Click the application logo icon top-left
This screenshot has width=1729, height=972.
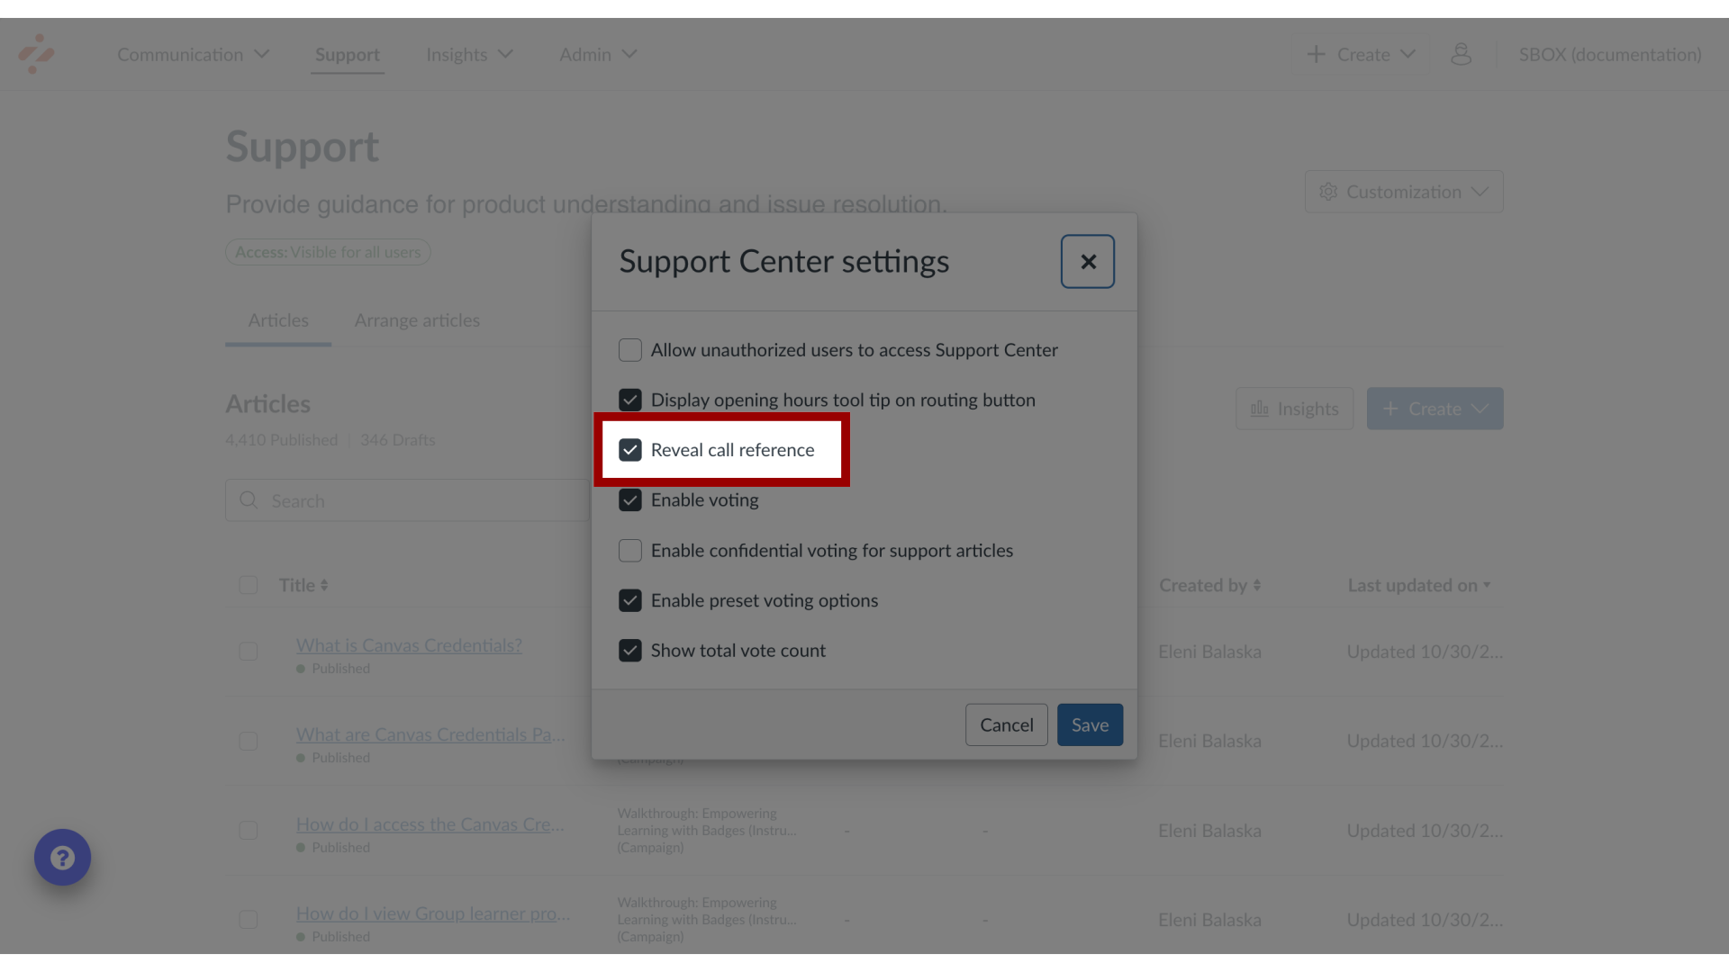tap(34, 53)
